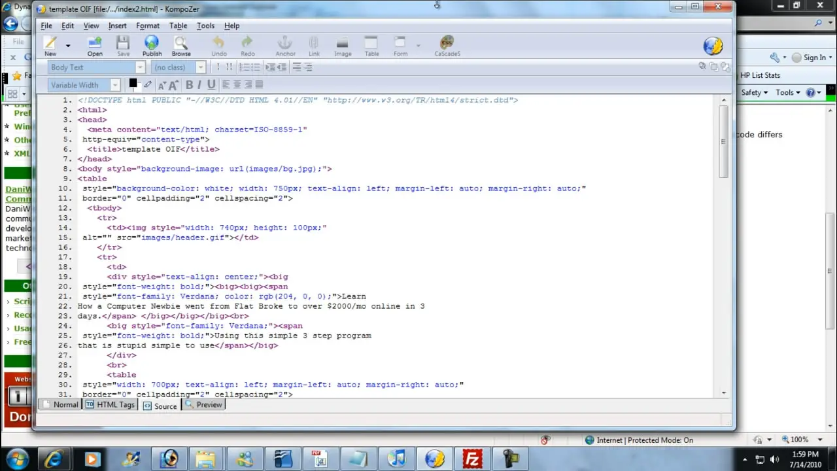Image resolution: width=837 pixels, height=471 pixels.
Task: Open the Tools menu in Internet Explorer
Action: 788,93
